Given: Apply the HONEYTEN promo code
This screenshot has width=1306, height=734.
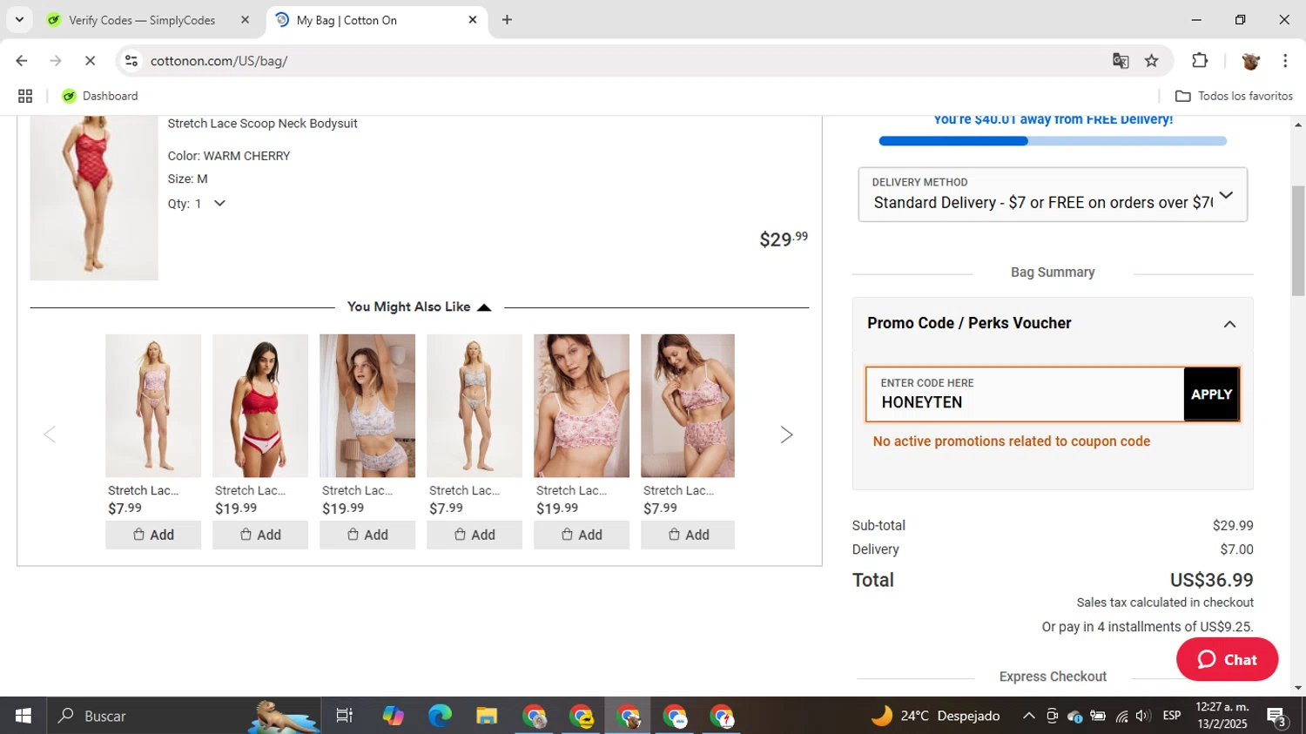Looking at the screenshot, I should tap(1211, 394).
